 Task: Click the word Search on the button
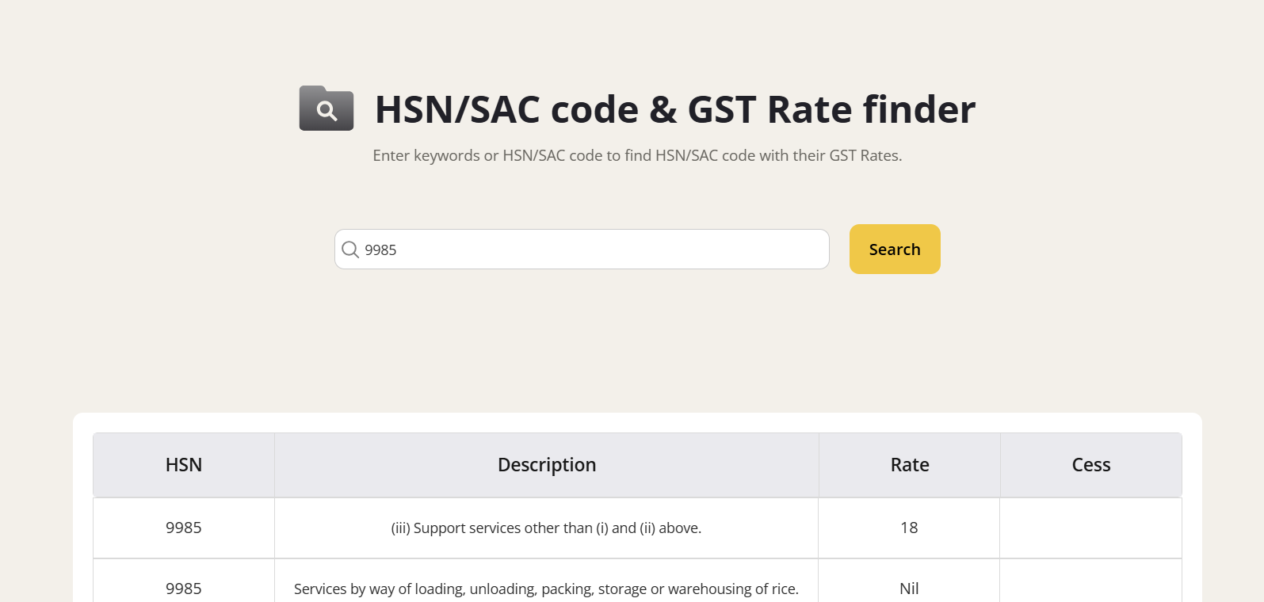click(895, 250)
